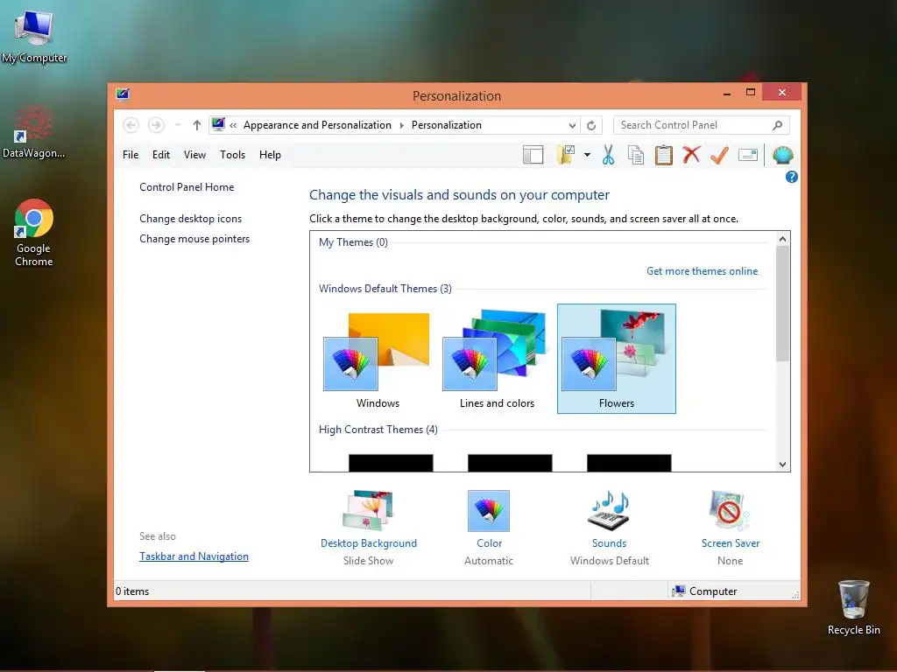Go back with the Back arrow
The width and height of the screenshot is (897, 672).
click(131, 125)
